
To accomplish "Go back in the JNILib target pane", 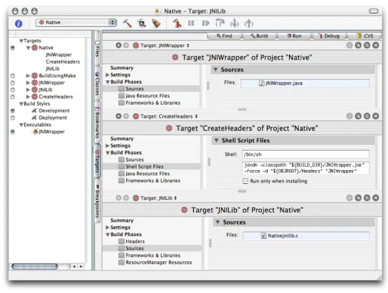I will coord(118,198).
